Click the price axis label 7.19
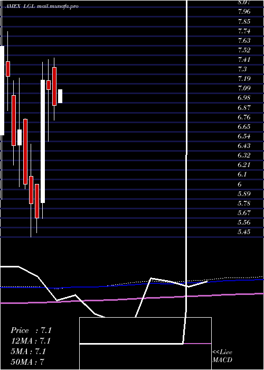 pos(244,79)
